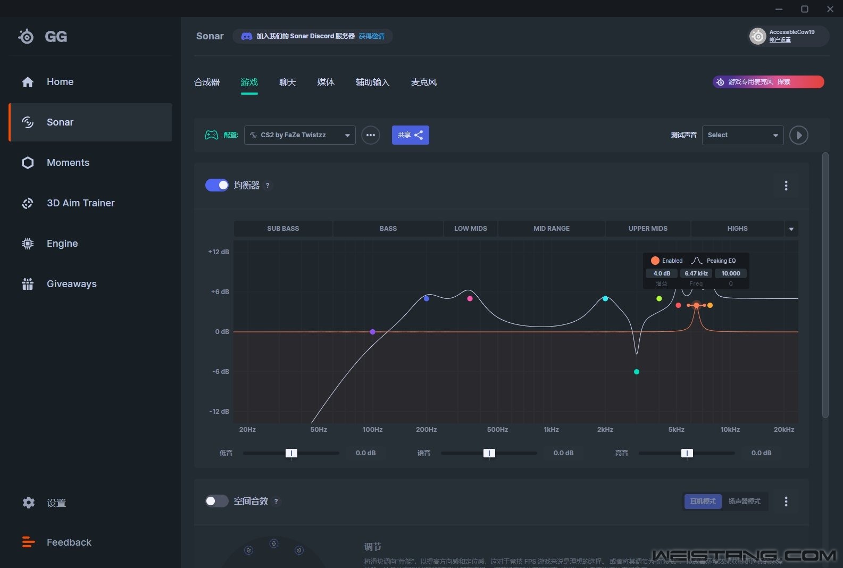The height and width of the screenshot is (568, 843).
Task: Switch to 辅助输入 tab
Action: coord(373,82)
